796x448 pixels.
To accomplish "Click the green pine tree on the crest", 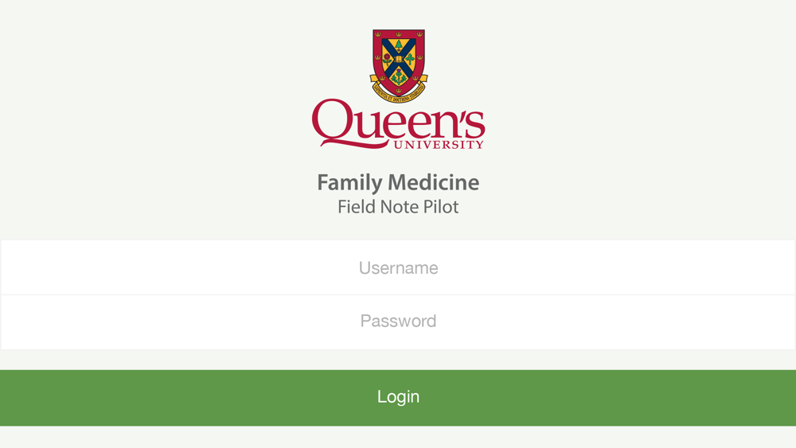I will click(x=399, y=45).
